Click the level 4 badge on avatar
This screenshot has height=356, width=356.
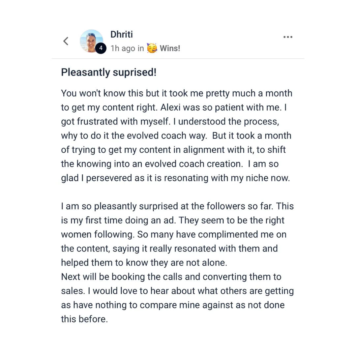tap(101, 48)
